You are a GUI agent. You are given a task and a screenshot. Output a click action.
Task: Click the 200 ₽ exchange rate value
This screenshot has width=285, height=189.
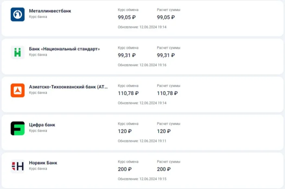(125, 169)
